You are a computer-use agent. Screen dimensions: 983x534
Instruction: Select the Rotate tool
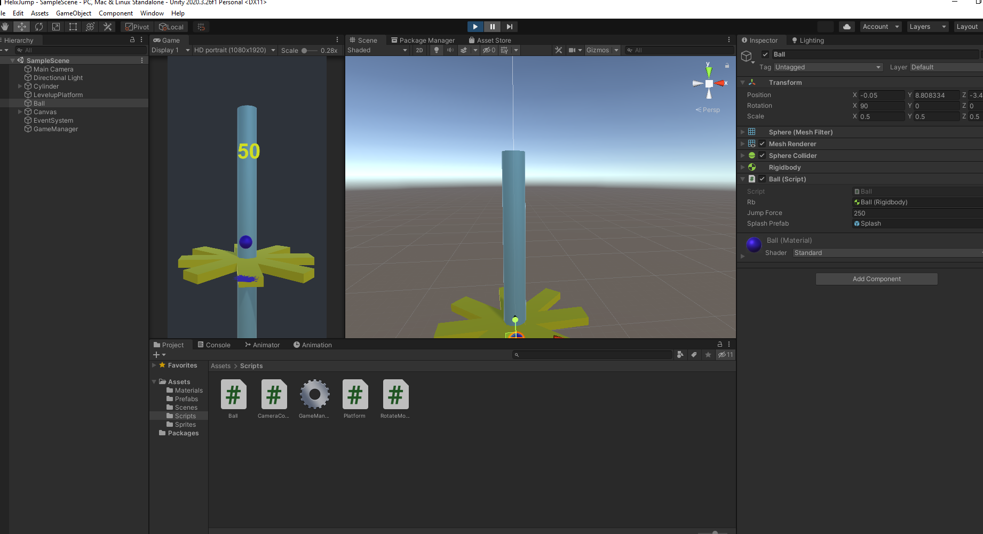click(x=39, y=26)
